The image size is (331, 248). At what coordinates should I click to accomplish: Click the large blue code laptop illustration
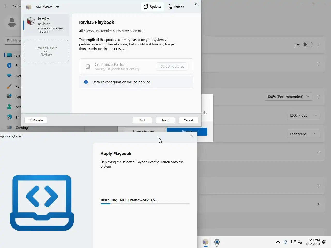coord(42,203)
